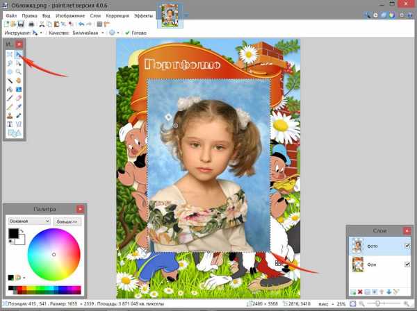Open the Правка menu
Screen dimensions: 417x311
pyautogui.click(x=29, y=16)
